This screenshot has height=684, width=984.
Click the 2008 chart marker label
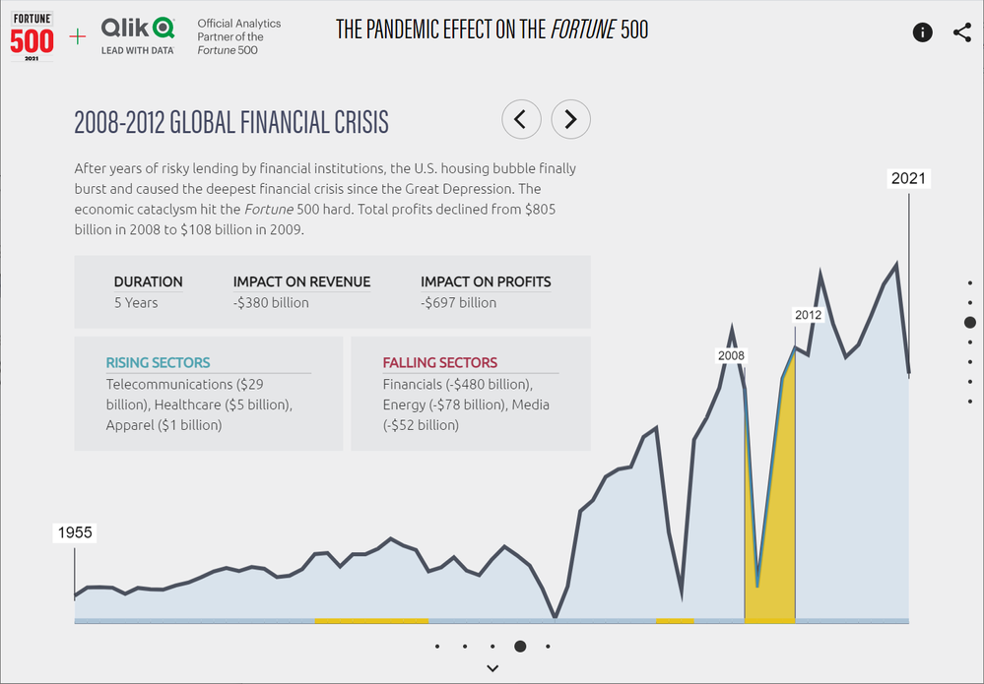(731, 355)
